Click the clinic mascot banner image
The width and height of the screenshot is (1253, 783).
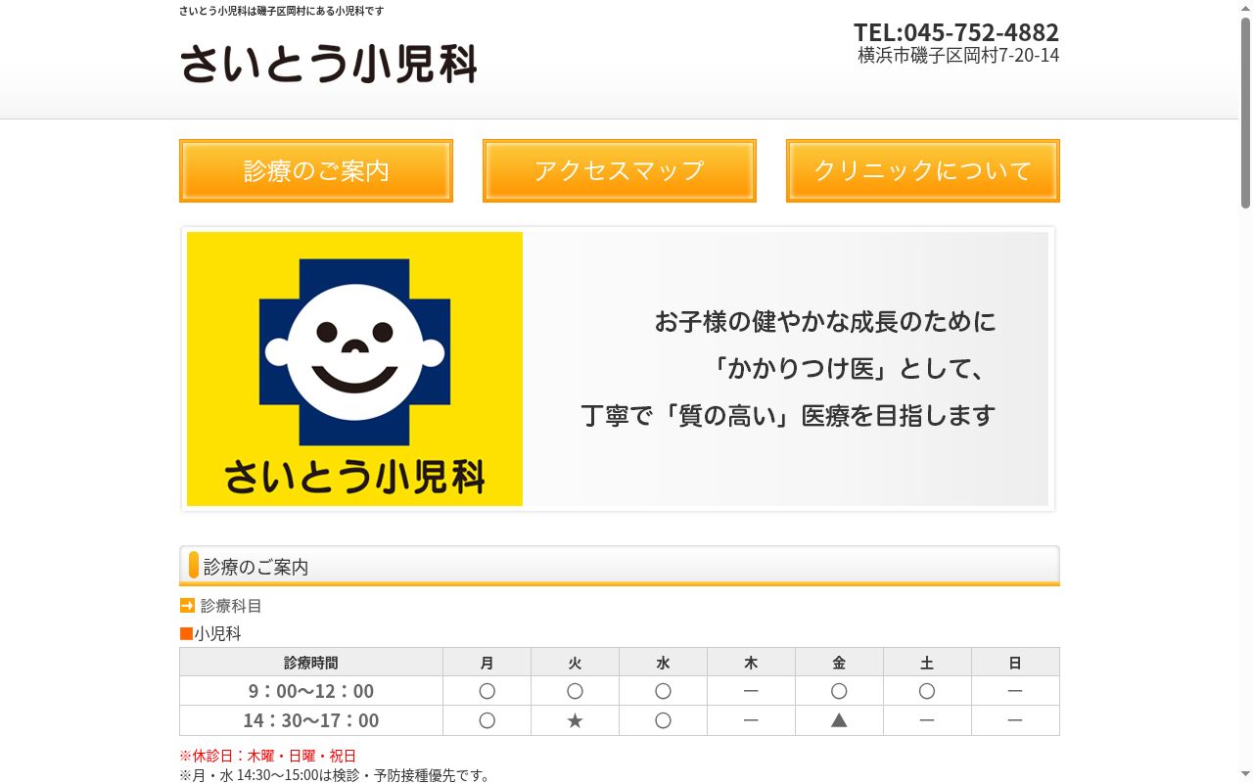click(x=618, y=369)
